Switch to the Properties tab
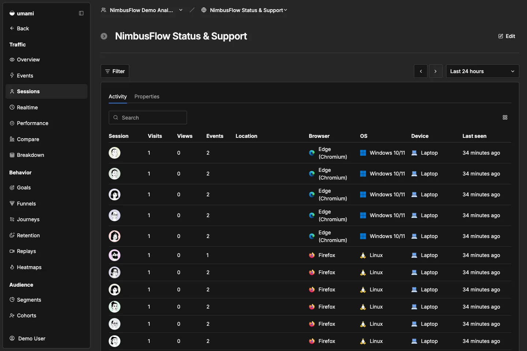The image size is (527, 351). point(147,97)
